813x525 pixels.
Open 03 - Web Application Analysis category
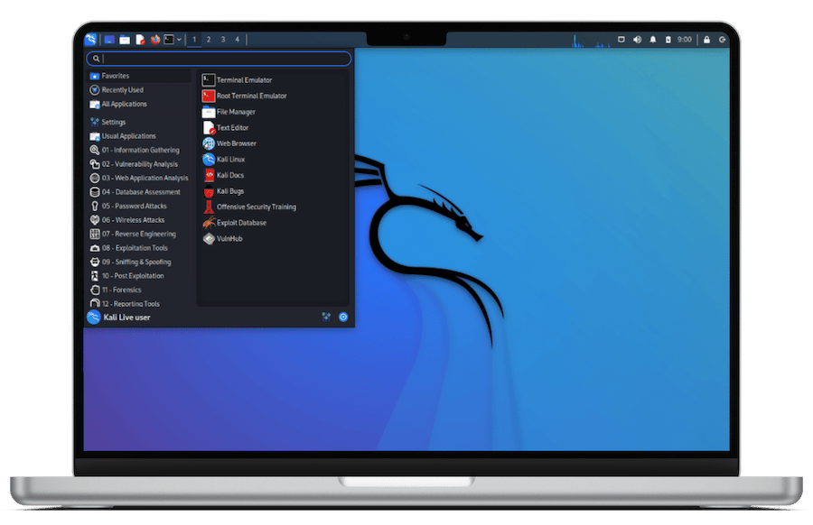tap(139, 178)
